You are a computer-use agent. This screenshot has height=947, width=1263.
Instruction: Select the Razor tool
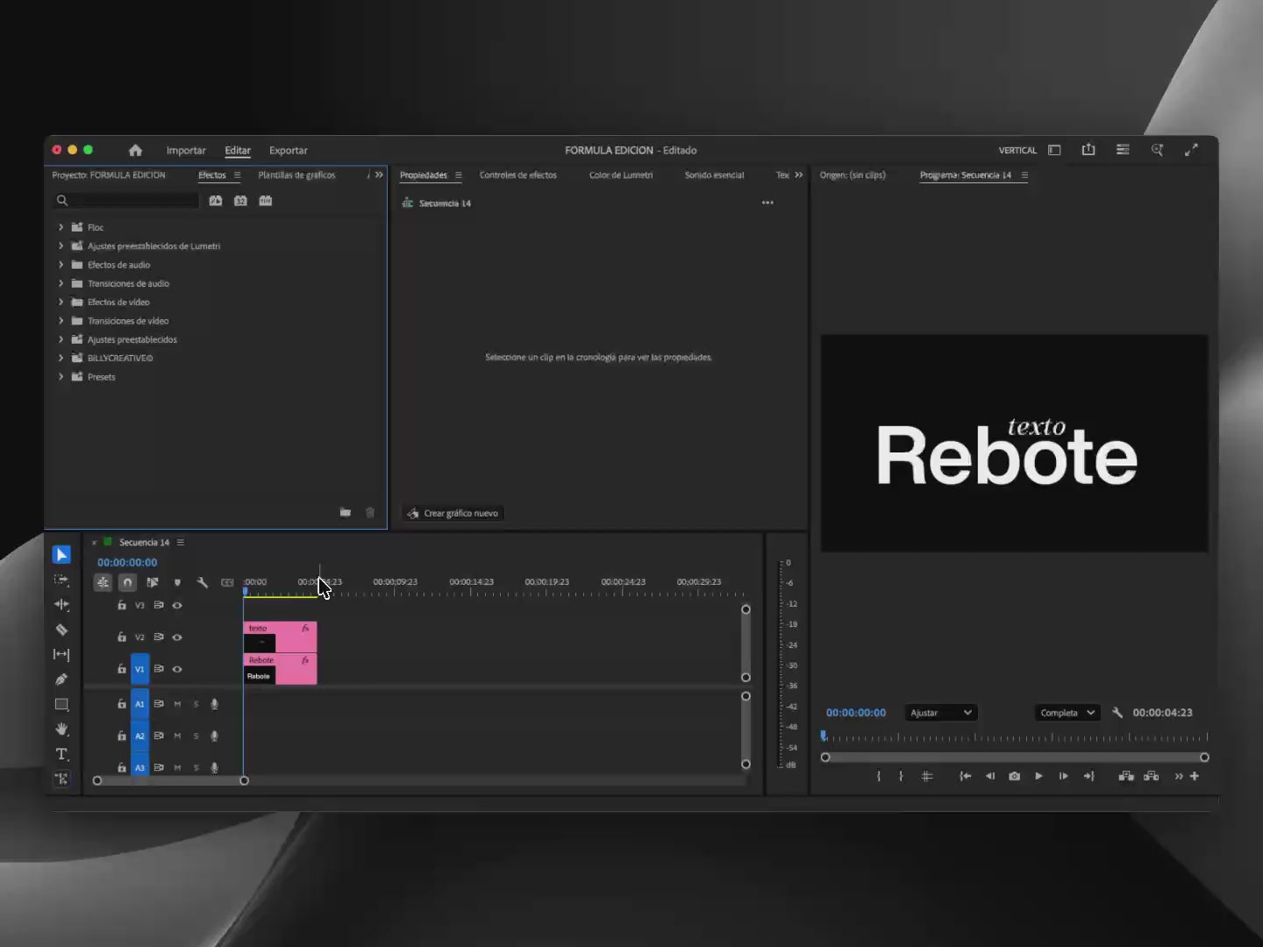pyautogui.click(x=61, y=630)
